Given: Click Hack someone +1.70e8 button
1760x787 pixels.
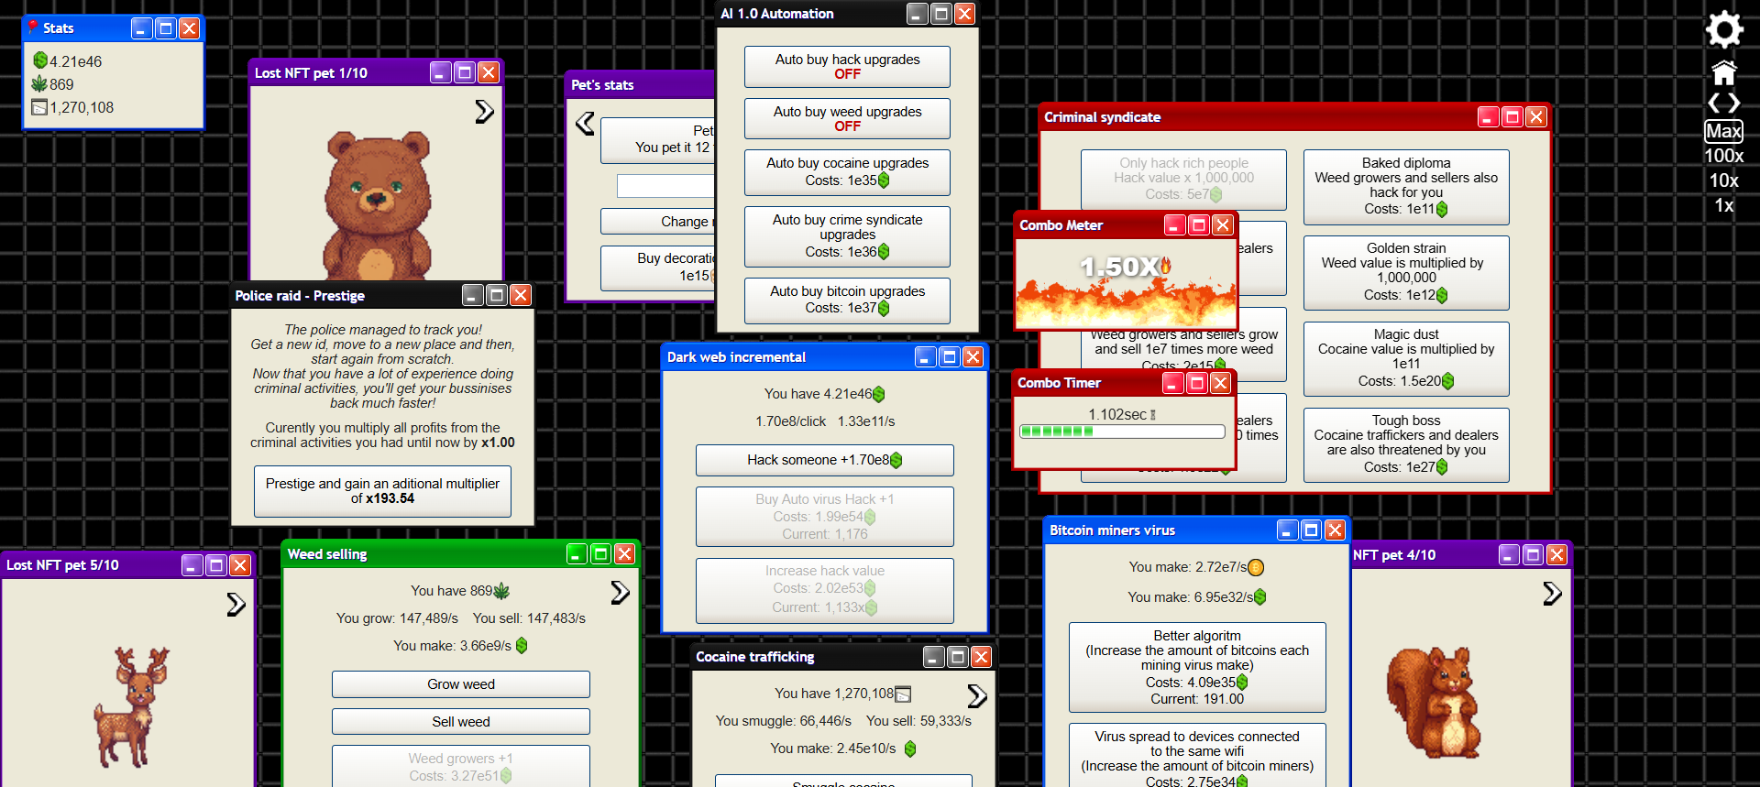Looking at the screenshot, I should [x=824, y=460].
